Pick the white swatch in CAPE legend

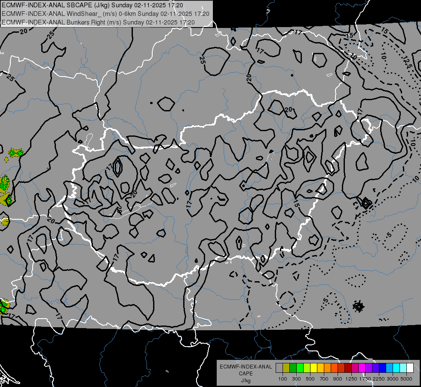pyautogui.click(x=410, y=368)
